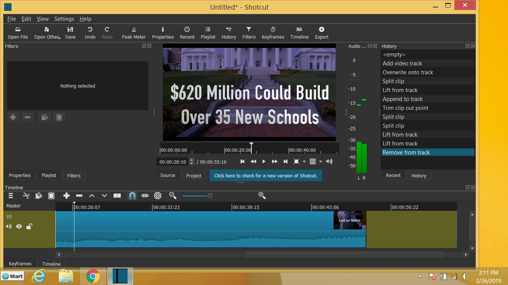Zoom out the timeline

coord(173,195)
